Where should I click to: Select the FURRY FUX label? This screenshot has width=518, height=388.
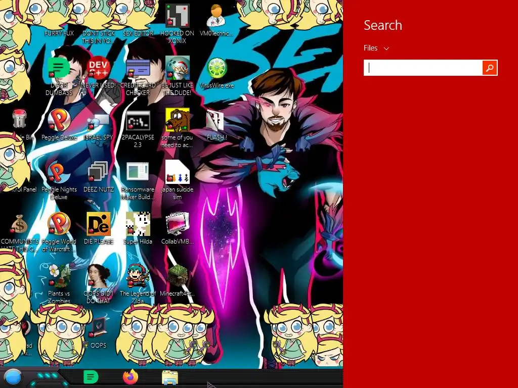[x=59, y=33]
